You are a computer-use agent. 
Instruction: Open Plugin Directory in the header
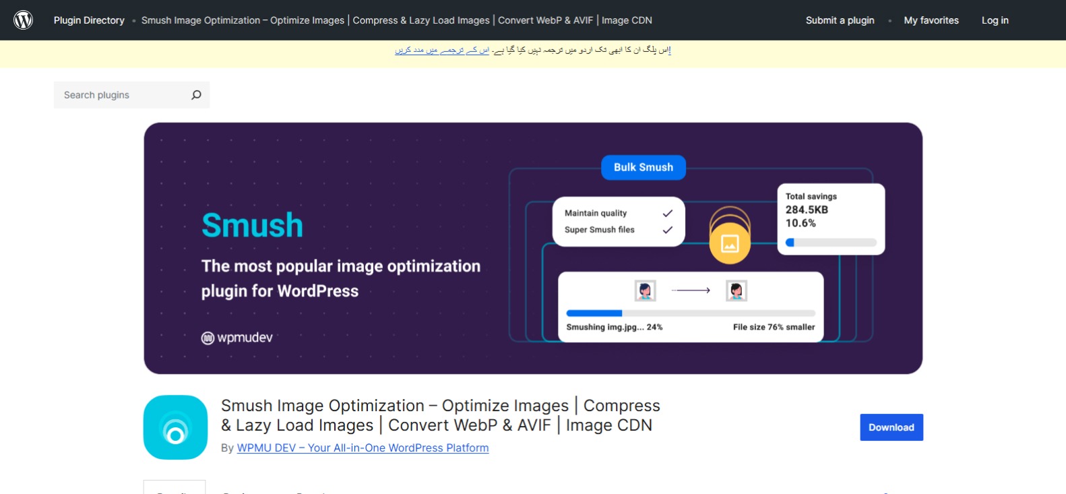pyautogui.click(x=89, y=20)
